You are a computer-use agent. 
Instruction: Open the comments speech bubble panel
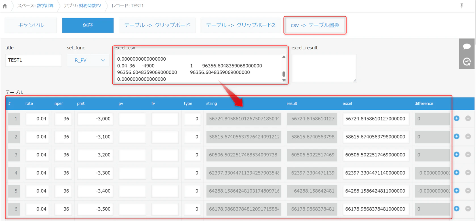[467, 46]
